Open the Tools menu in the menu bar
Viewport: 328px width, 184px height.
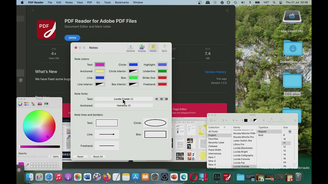pos(107,3)
